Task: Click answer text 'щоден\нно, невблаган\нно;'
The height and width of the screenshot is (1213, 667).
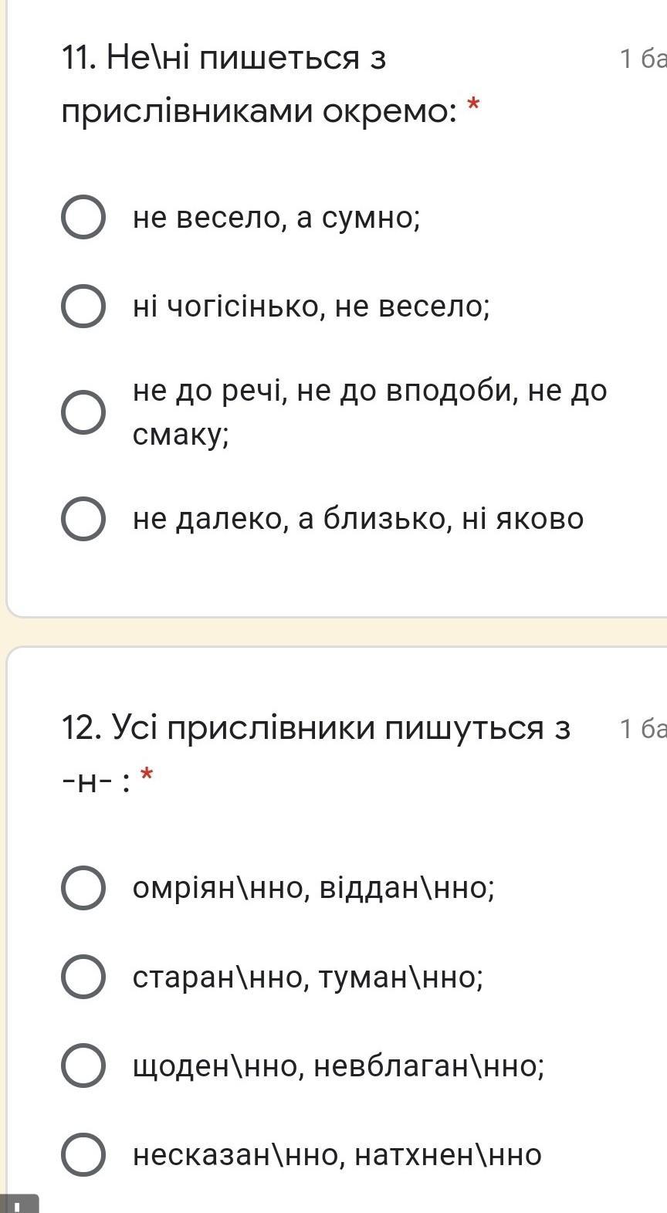Action: (x=338, y=1066)
